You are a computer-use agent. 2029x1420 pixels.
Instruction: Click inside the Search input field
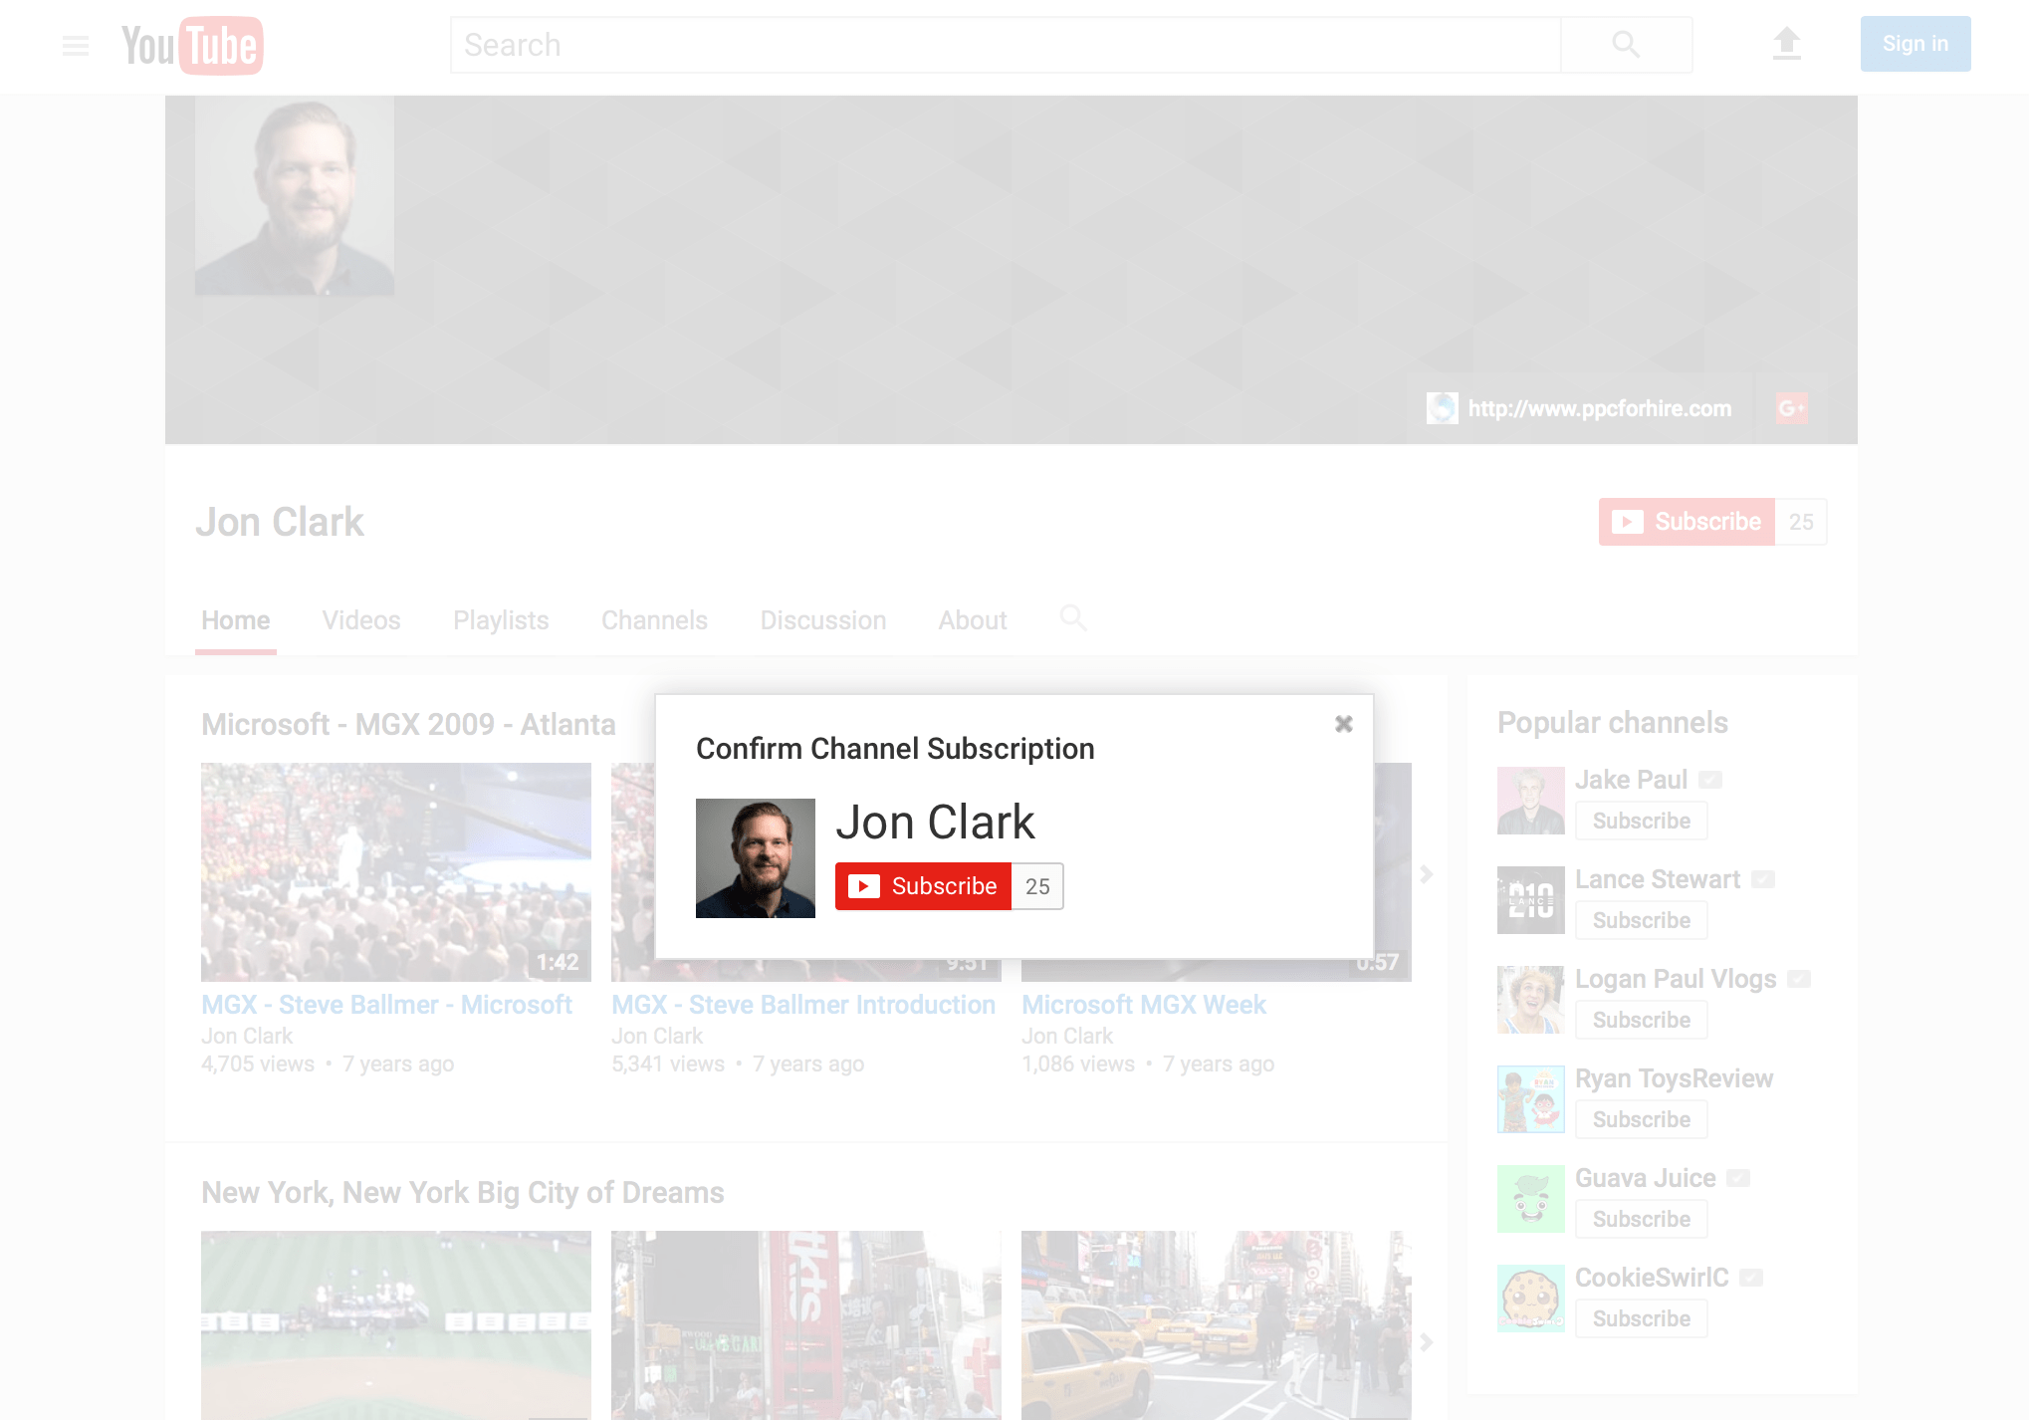click(1006, 45)
